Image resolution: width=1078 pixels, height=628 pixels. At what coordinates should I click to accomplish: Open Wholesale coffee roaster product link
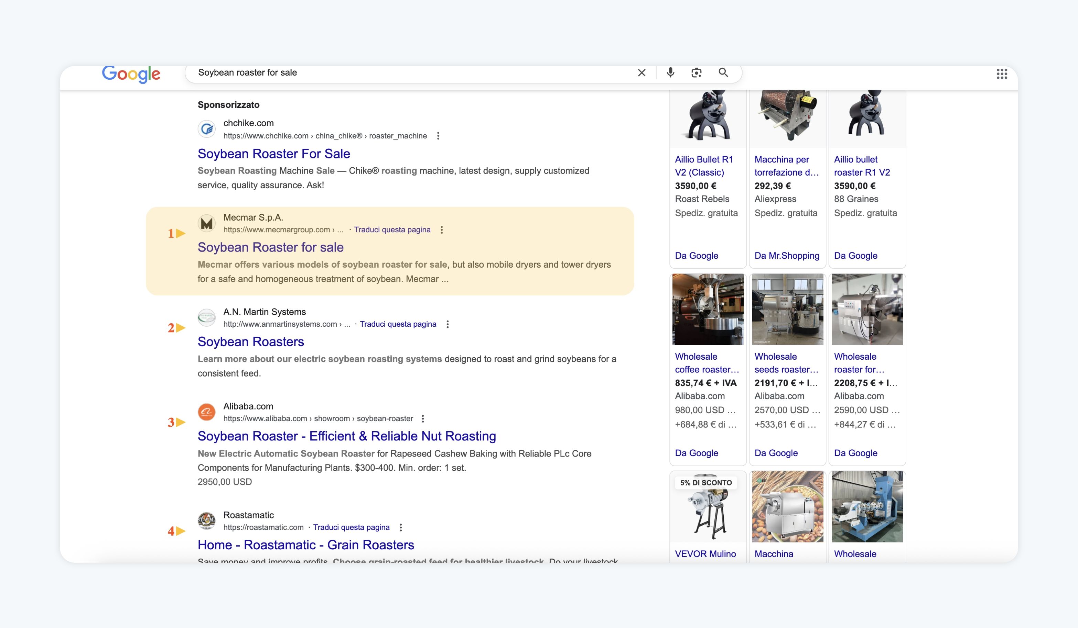click(x=707, y=363)
